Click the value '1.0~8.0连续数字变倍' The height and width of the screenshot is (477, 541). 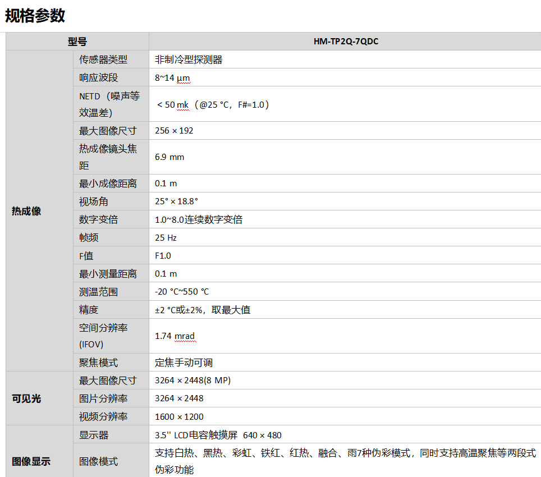199,219
